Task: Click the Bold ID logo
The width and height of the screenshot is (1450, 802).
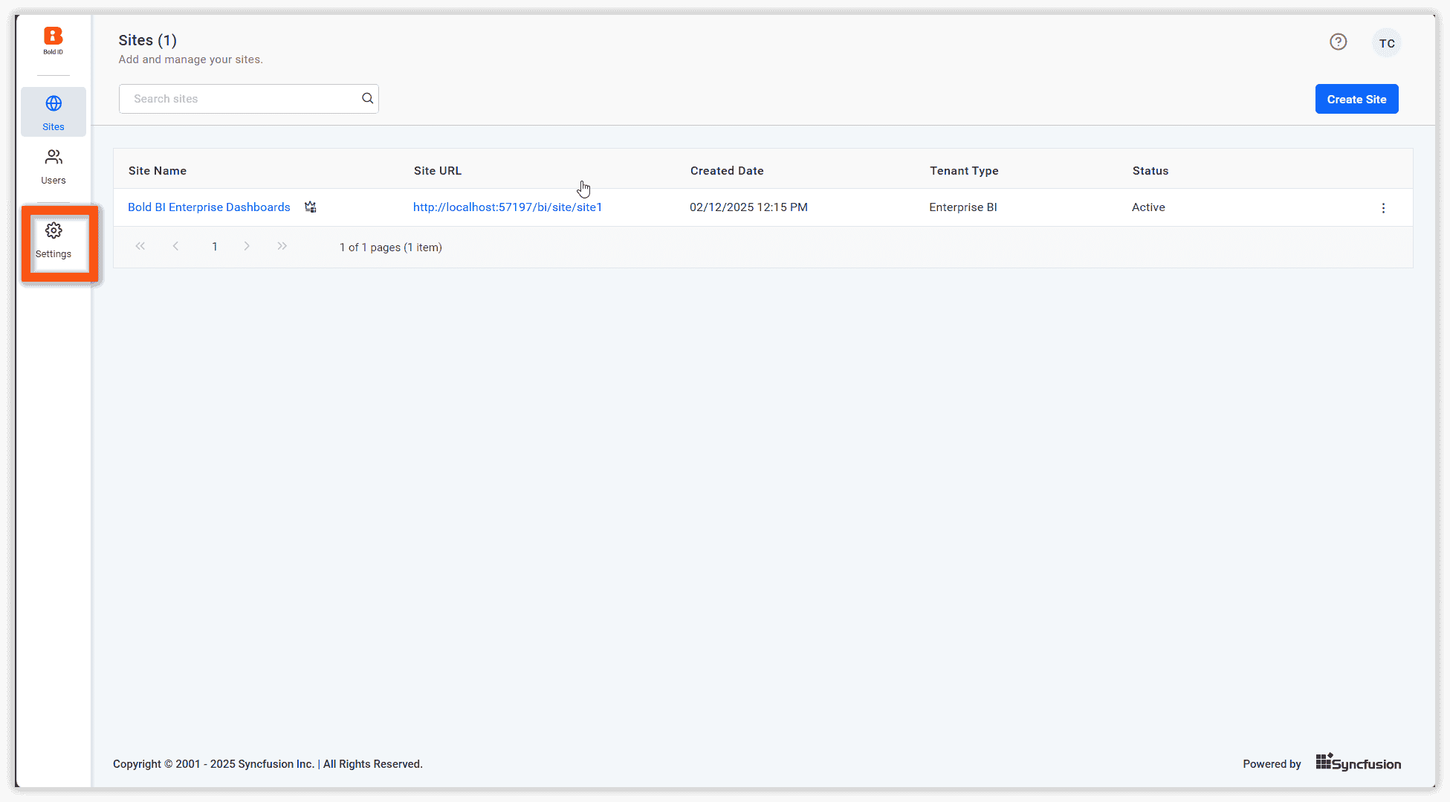Action: coord(53,40)
